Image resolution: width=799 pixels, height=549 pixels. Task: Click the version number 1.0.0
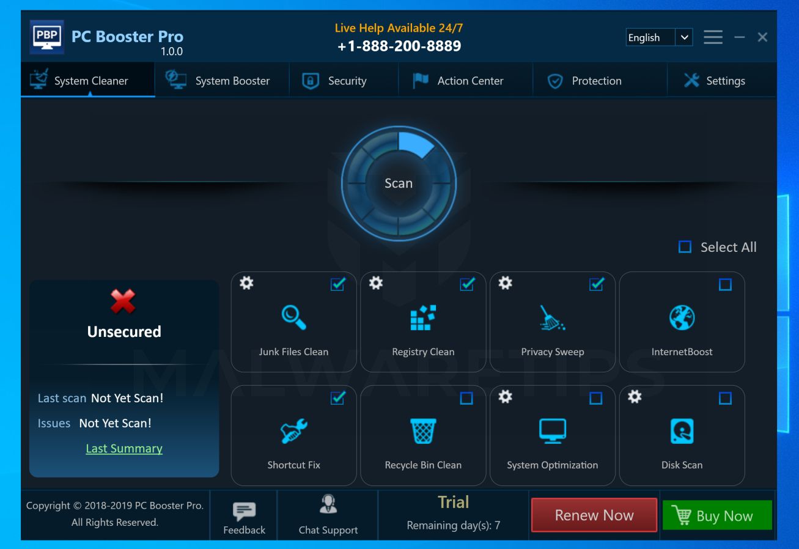(172, 51)
